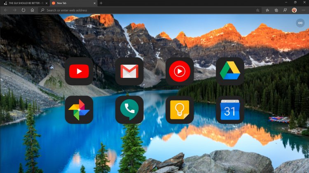
Task: Open the Settings and more menu
Action: (304, 10)
